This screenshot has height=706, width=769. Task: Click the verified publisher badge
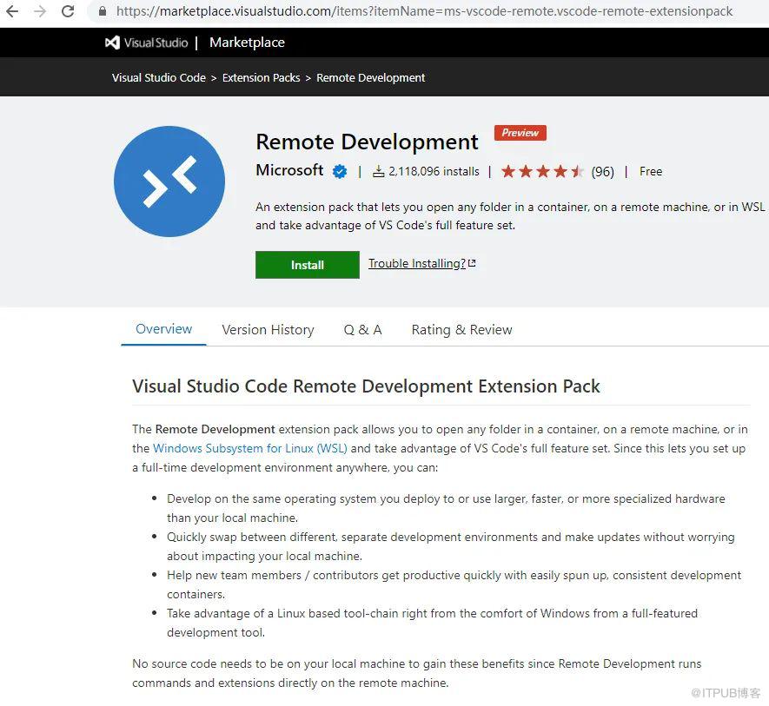340,172
